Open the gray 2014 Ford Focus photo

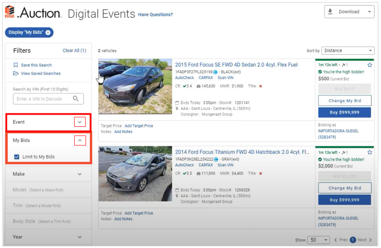135,174
